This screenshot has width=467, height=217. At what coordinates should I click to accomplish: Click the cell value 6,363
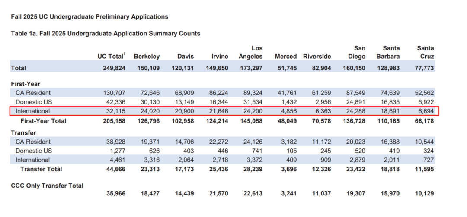click(x=322, y=111)
